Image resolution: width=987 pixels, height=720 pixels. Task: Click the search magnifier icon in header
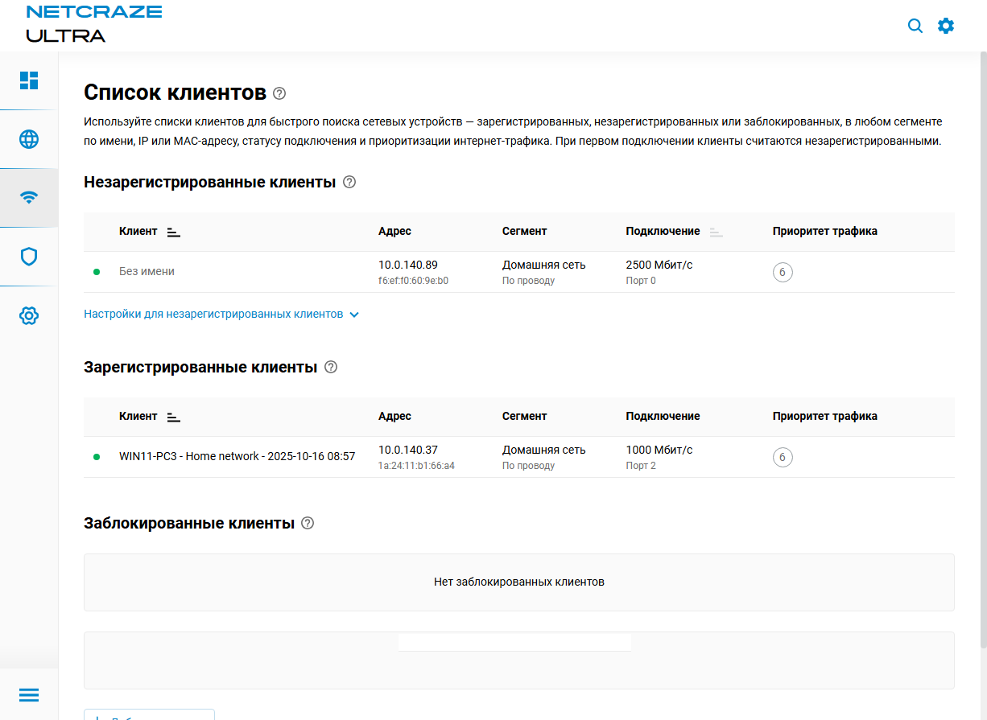point(915,26)
